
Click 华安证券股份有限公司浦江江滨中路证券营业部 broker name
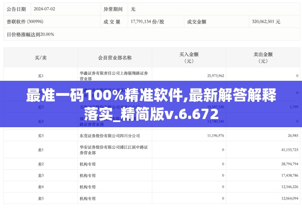point(114,150)
